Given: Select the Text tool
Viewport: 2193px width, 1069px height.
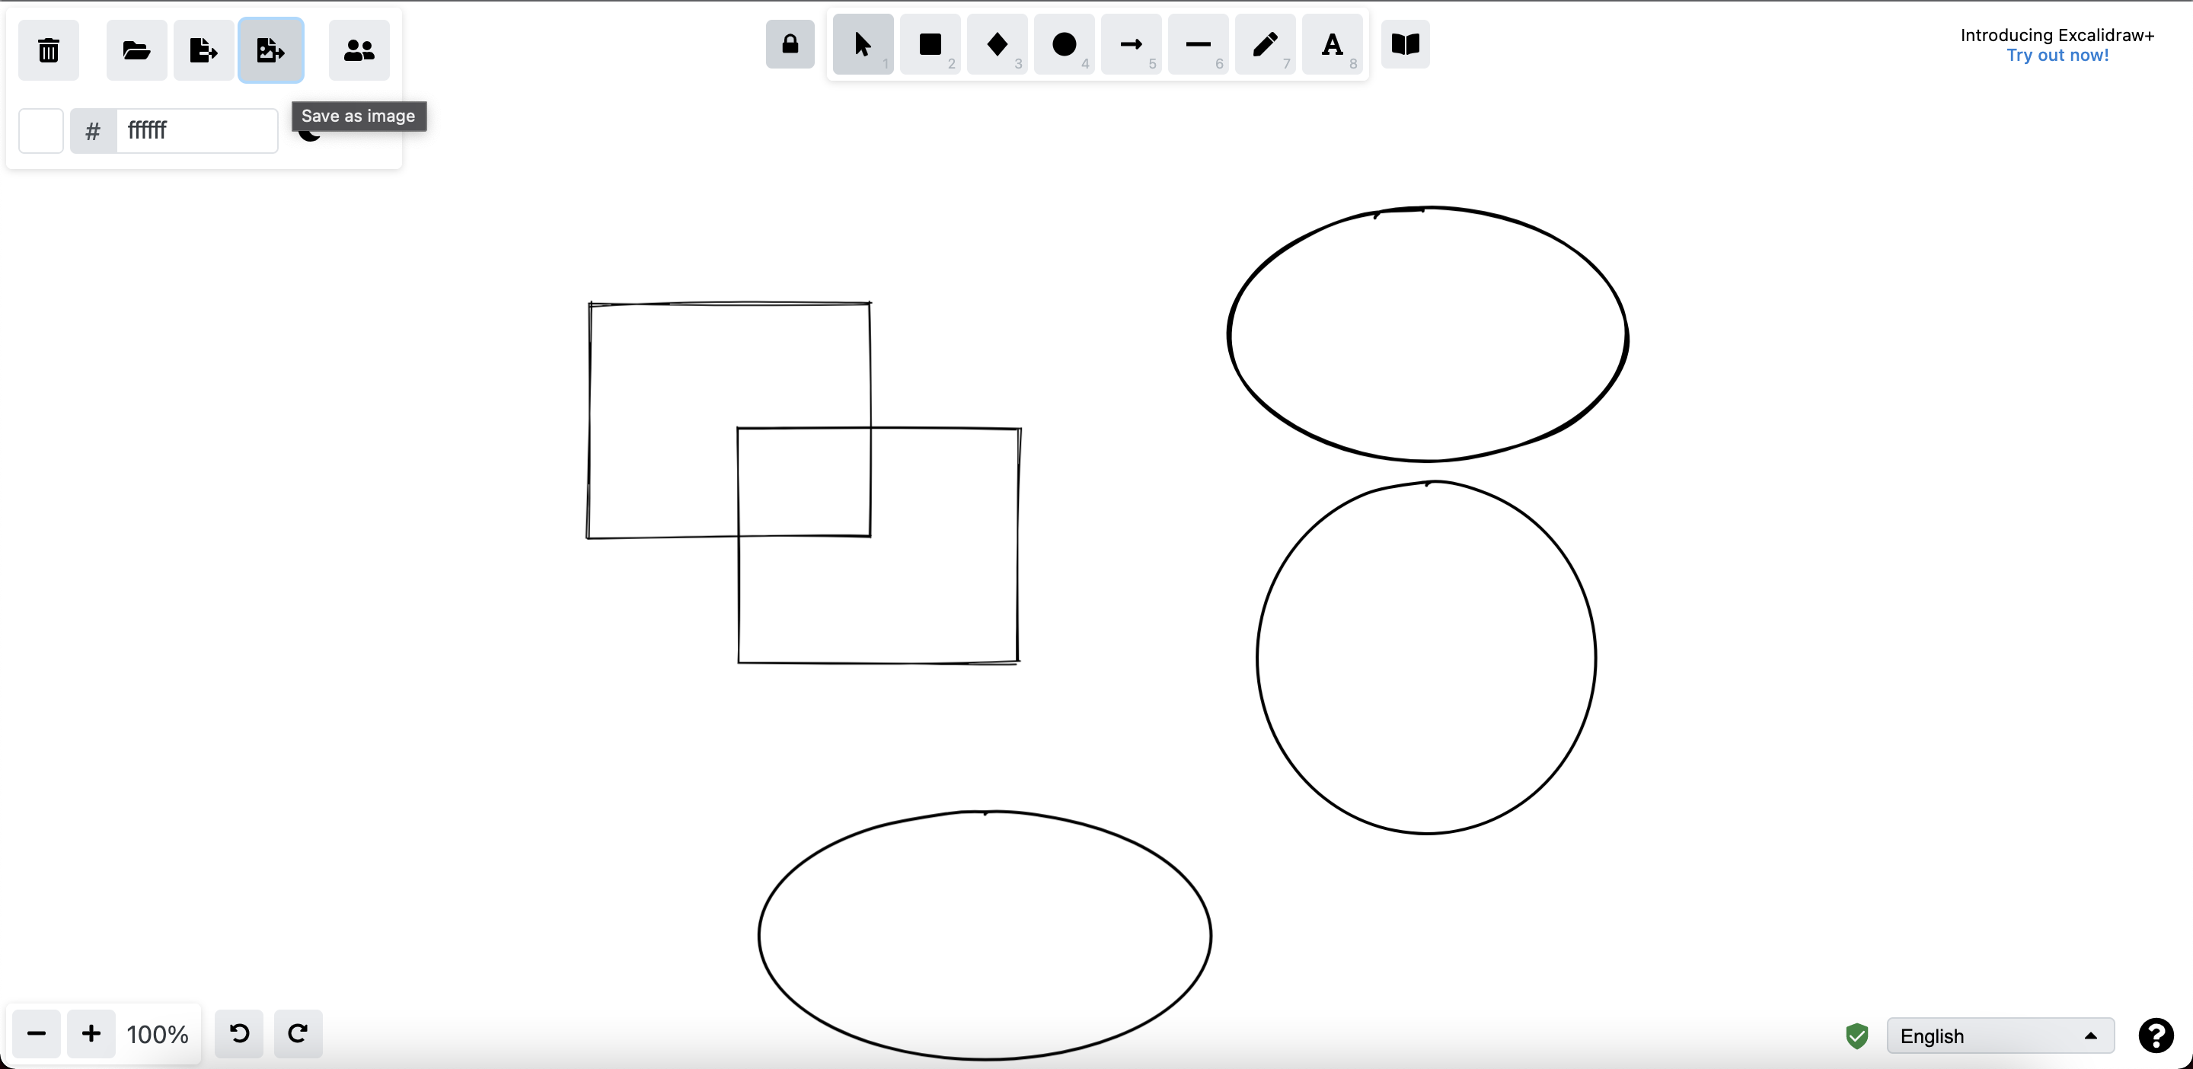Looking at the screenshot, I should [1330, 44].
